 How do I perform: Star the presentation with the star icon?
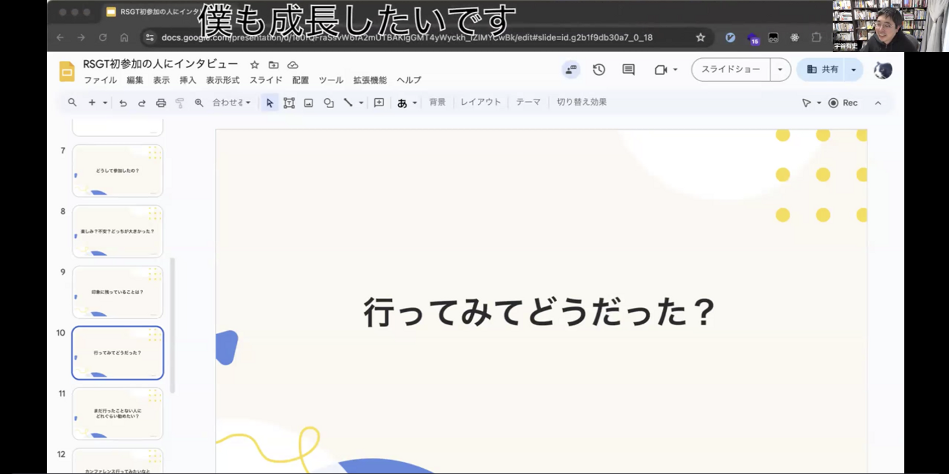tap(254, 65)
